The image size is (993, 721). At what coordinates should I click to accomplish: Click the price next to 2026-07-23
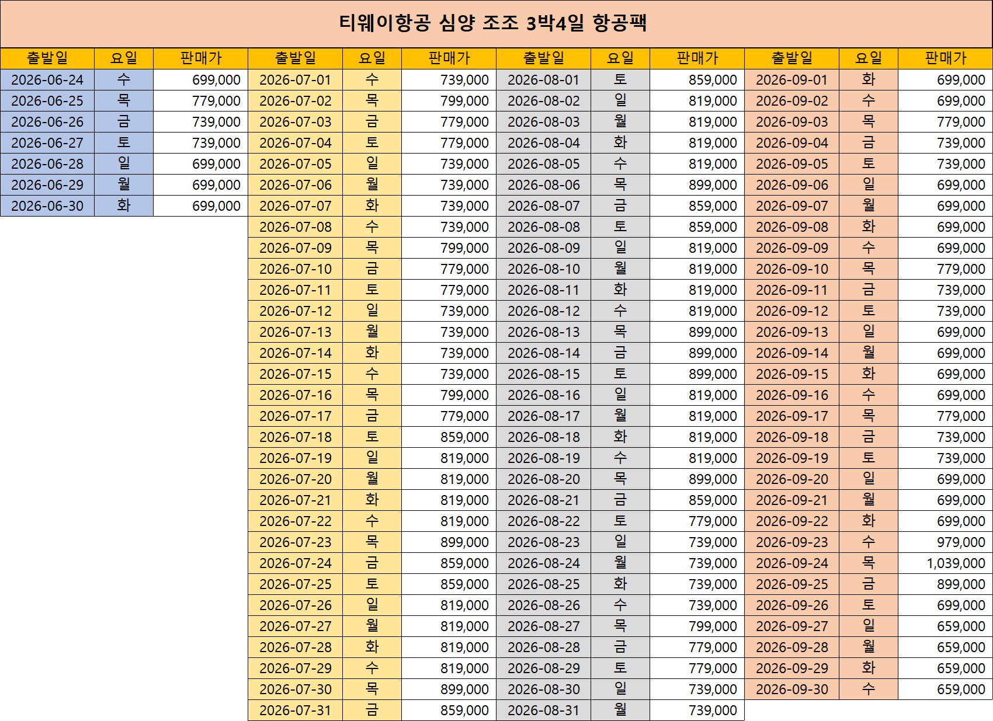click(x=449, y=542)
